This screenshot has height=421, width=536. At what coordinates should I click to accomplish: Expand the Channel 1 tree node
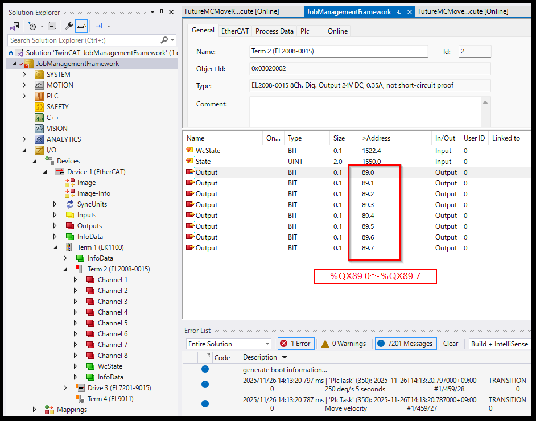click(76, 280)
